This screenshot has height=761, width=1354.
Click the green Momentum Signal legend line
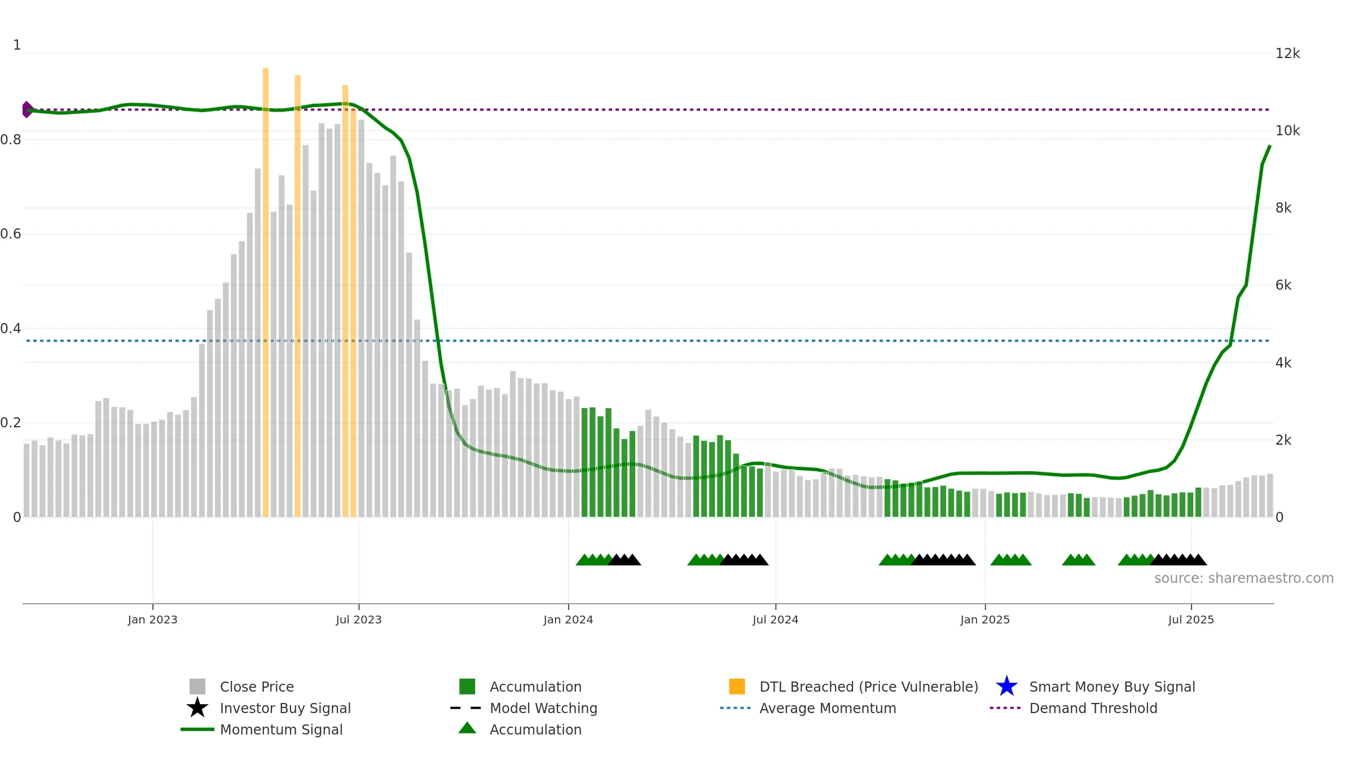tap(197, 729)
